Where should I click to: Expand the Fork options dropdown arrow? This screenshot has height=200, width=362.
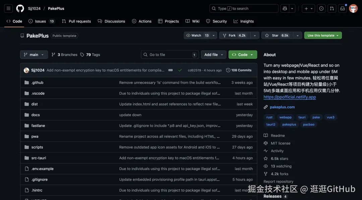click(x=255, y=35)
